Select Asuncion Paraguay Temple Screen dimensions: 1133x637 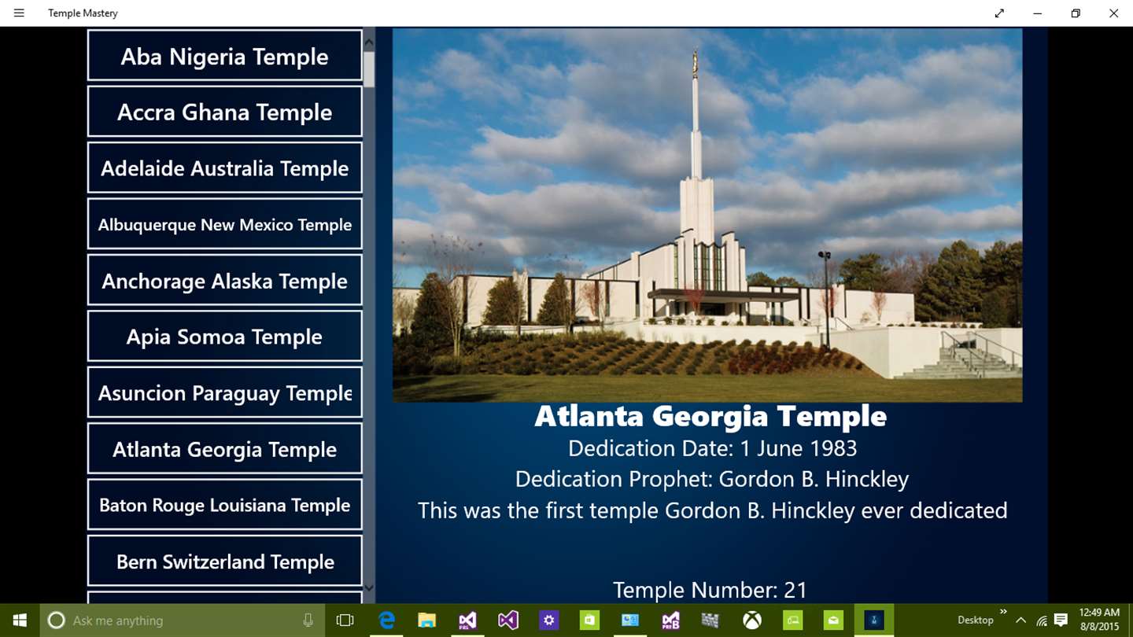click(x=224, y=392)
